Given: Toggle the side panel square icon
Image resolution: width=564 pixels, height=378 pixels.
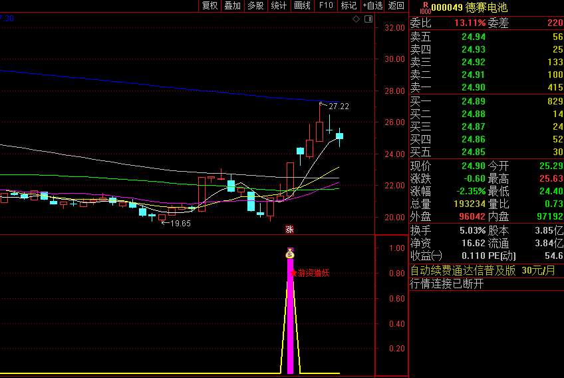Looking at the screenshot, I should [x=368, y=19].
